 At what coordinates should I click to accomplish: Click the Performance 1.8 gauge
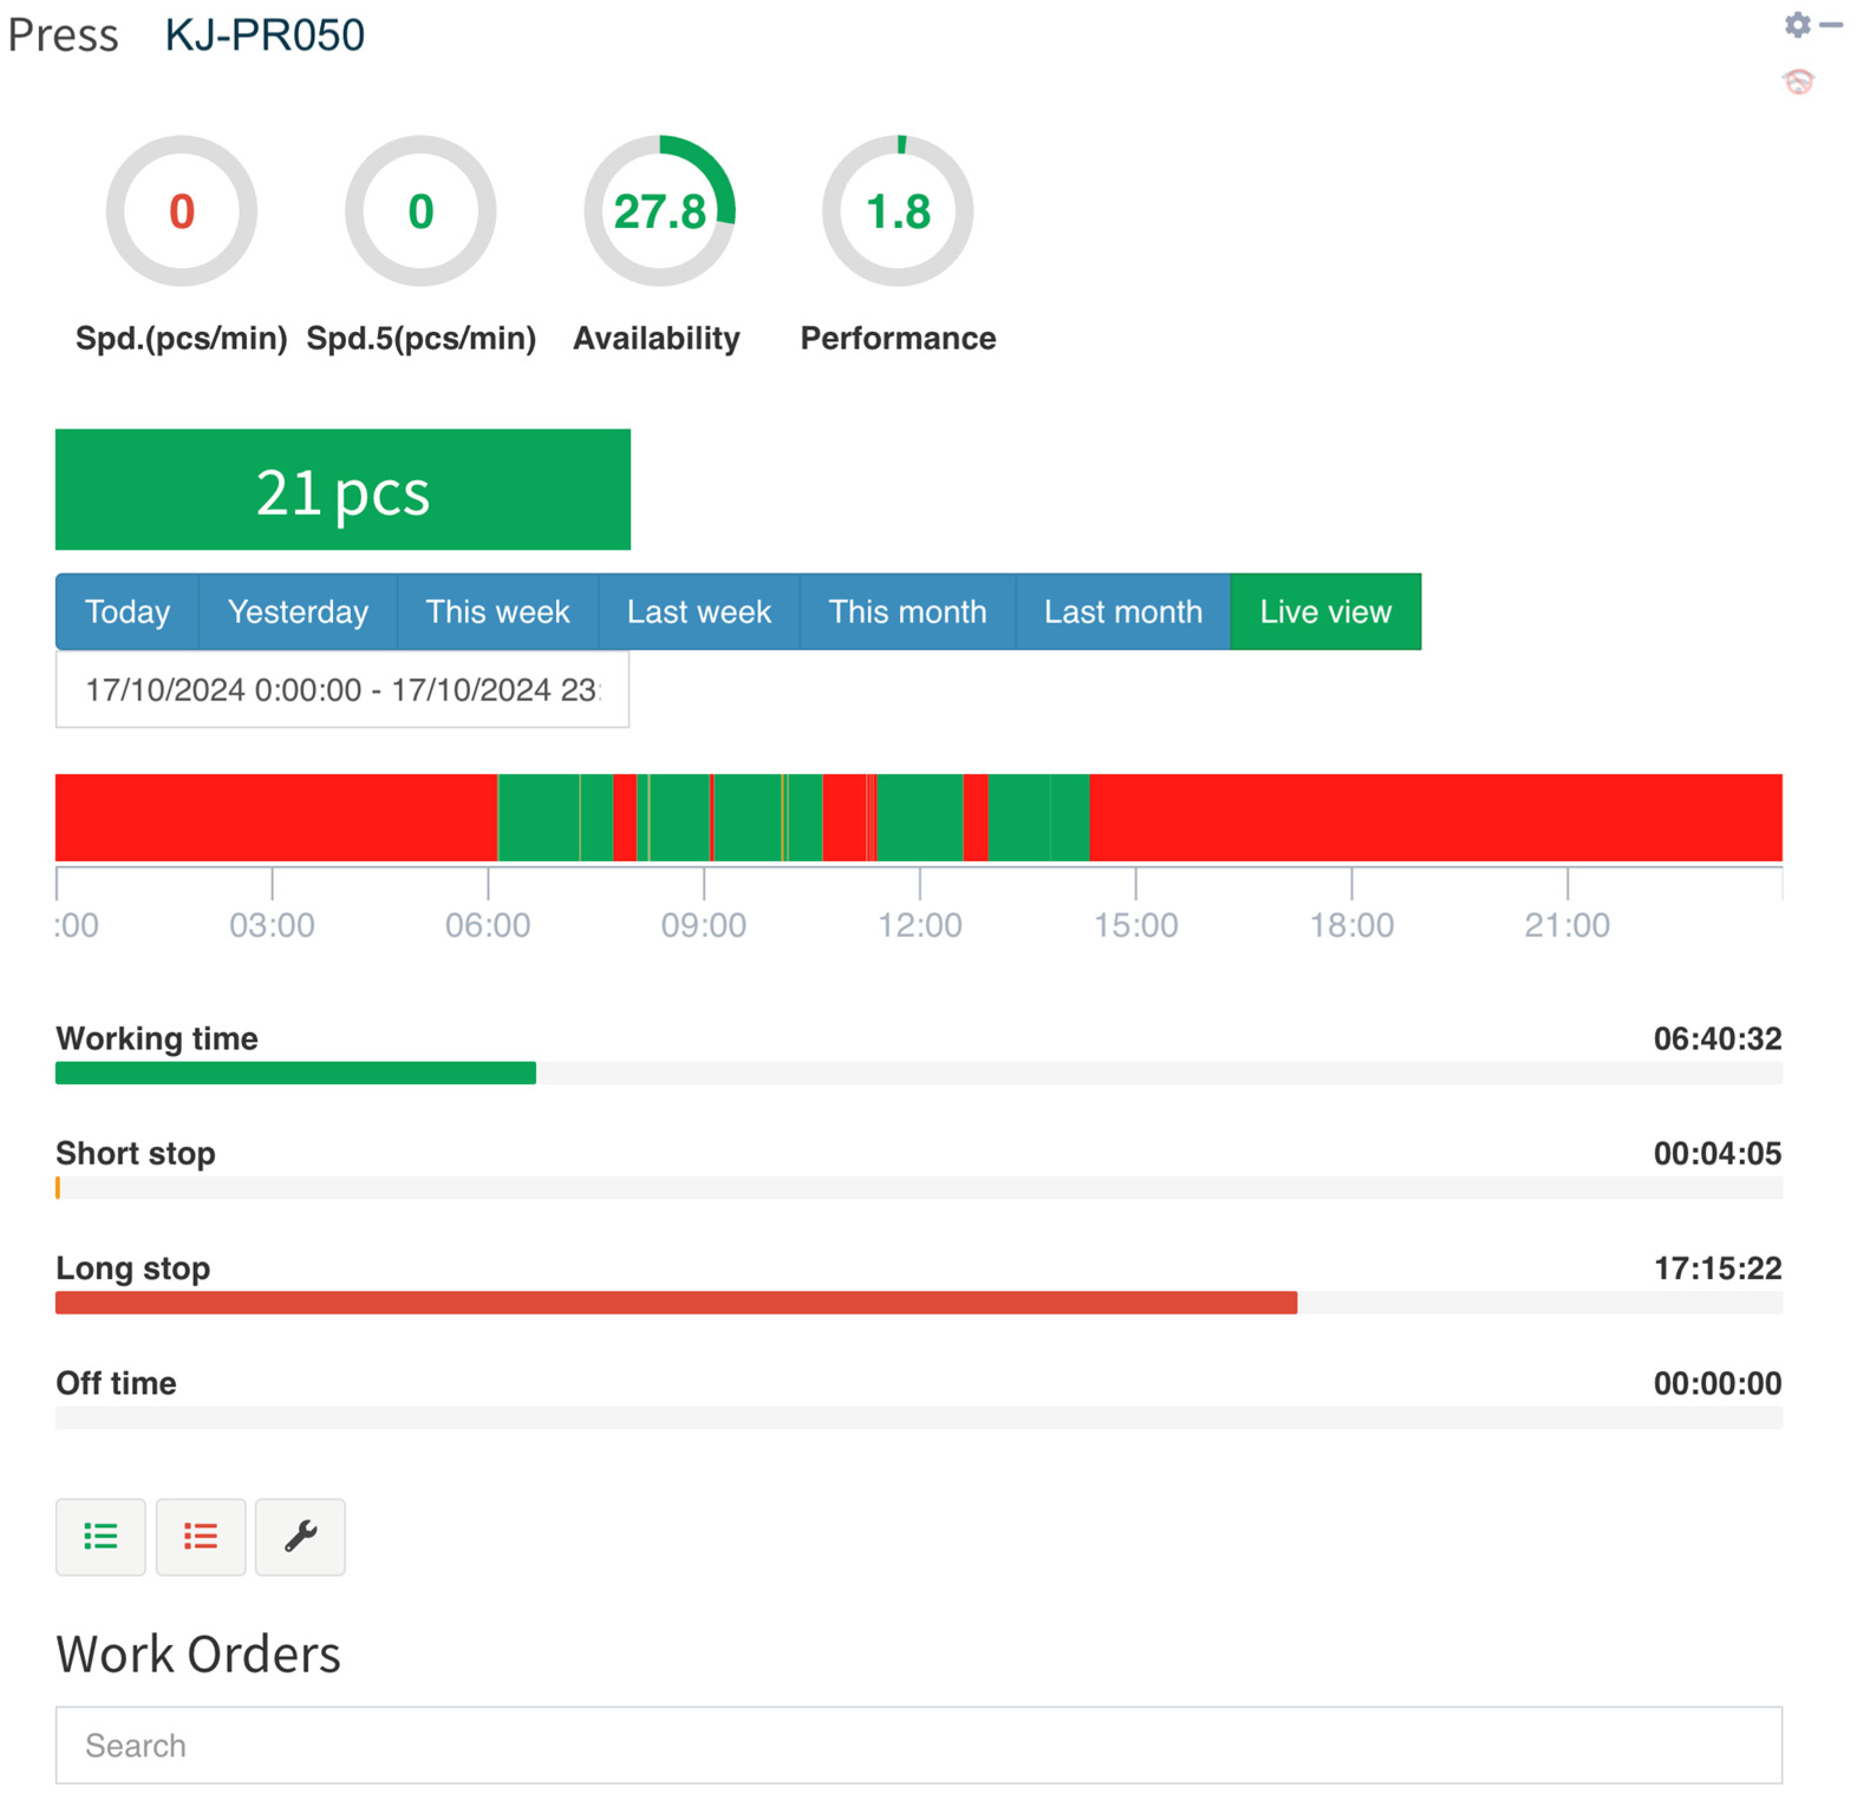[x=898, y=211]
